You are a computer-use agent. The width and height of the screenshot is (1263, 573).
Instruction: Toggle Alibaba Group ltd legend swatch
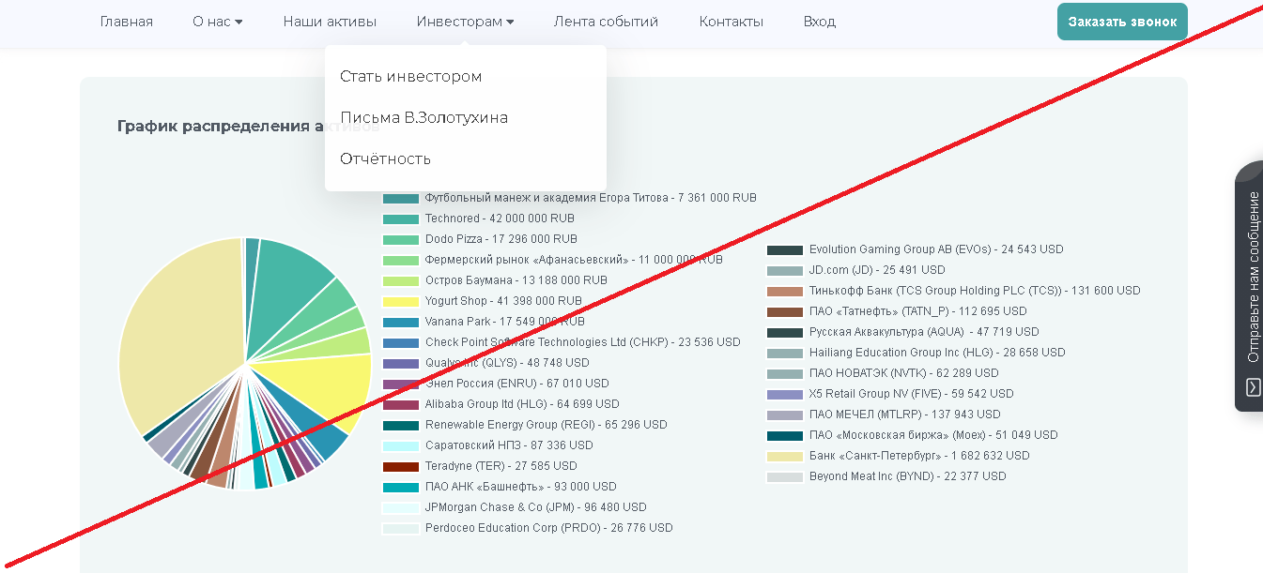(x=401, y=404)
